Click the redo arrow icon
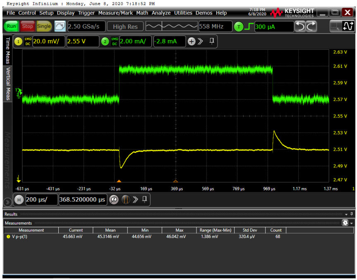The image size is (357, 280). click(311, 27)
